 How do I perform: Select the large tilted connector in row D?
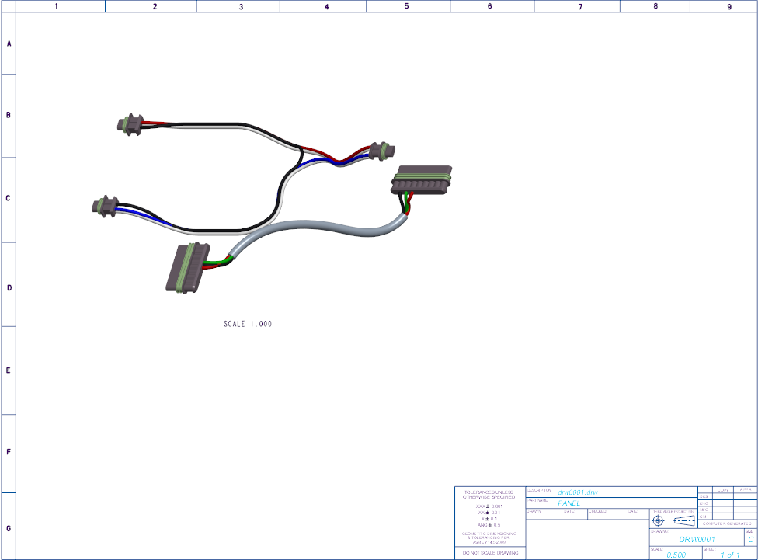(x=188, y=268)
